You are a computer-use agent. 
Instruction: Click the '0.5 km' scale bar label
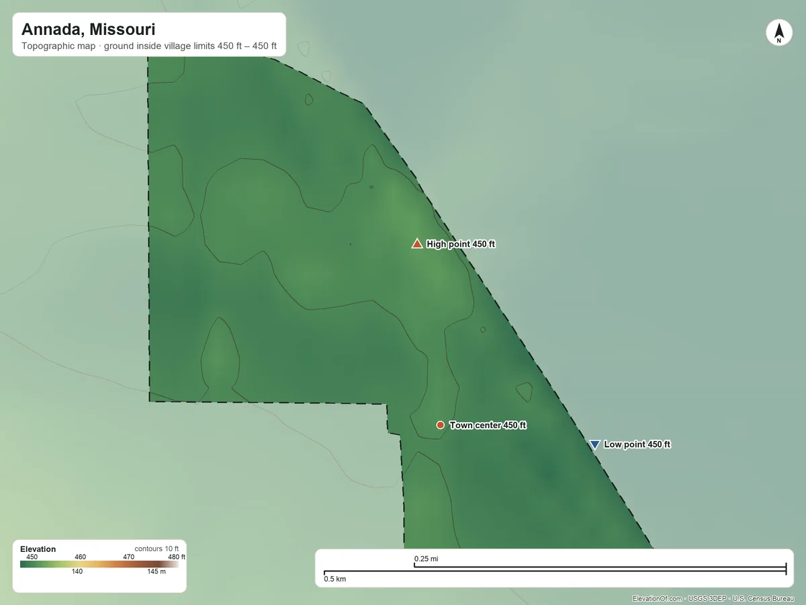coord(335,579)
